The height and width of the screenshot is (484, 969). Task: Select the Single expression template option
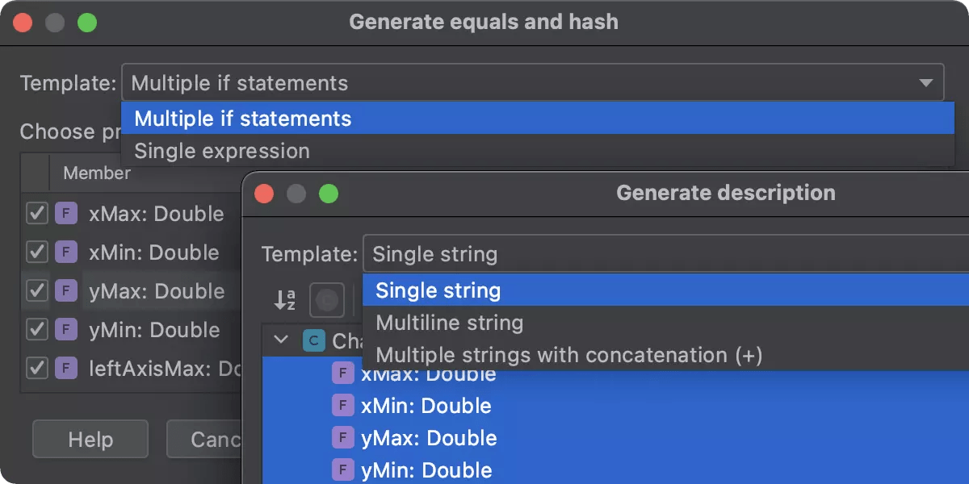point(221,151)
